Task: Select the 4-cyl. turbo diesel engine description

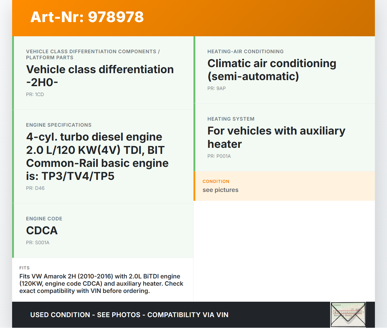Action: click(x=97, y=156)
